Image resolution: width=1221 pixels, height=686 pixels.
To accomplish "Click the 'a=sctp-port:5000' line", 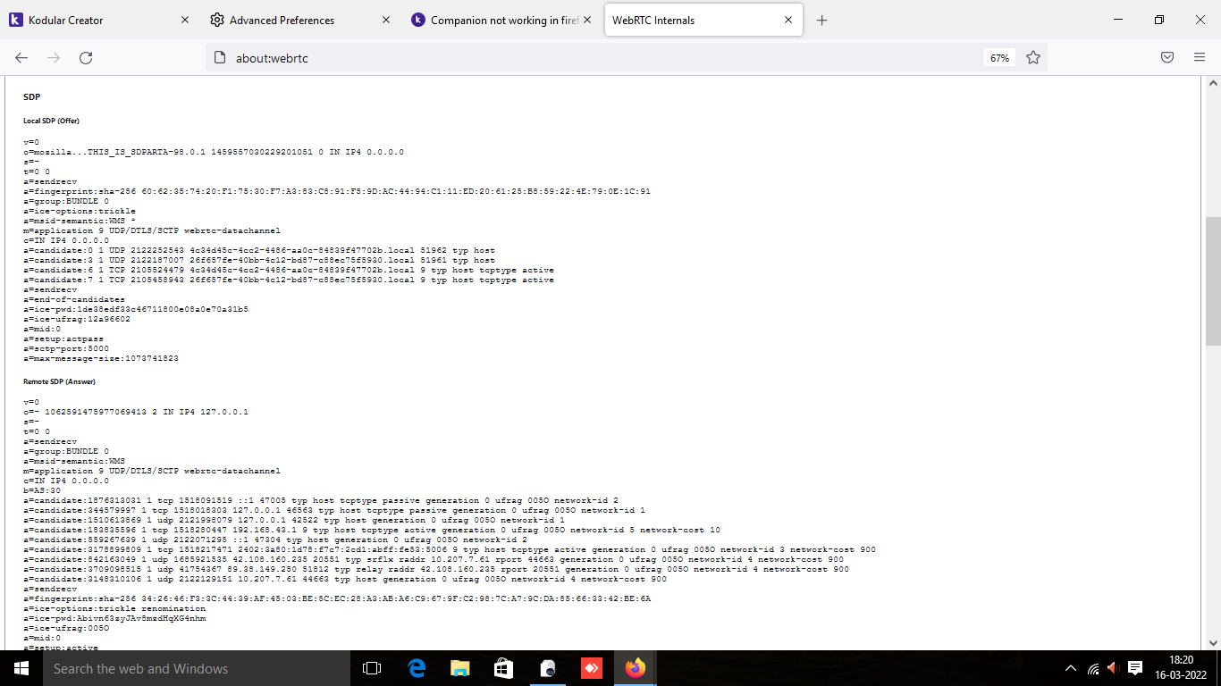I will click(66, 348).
